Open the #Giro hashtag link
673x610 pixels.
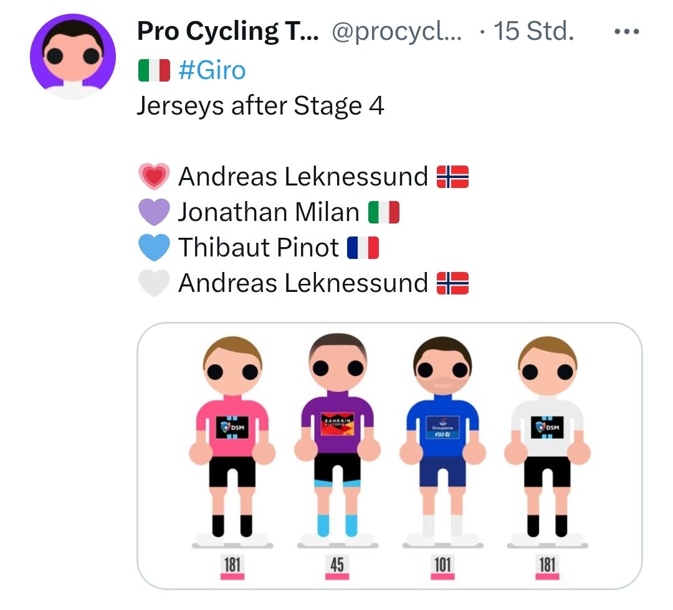coord(212,70)
